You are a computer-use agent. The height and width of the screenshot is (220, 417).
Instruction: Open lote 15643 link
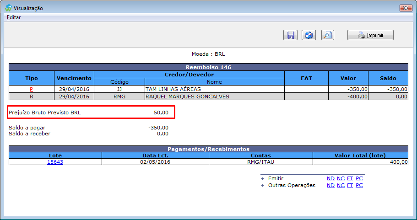click(x=55, y=162)
